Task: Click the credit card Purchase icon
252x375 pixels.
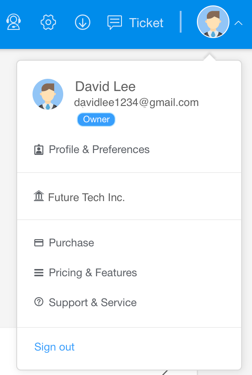Action: click(x=39, y=243)
